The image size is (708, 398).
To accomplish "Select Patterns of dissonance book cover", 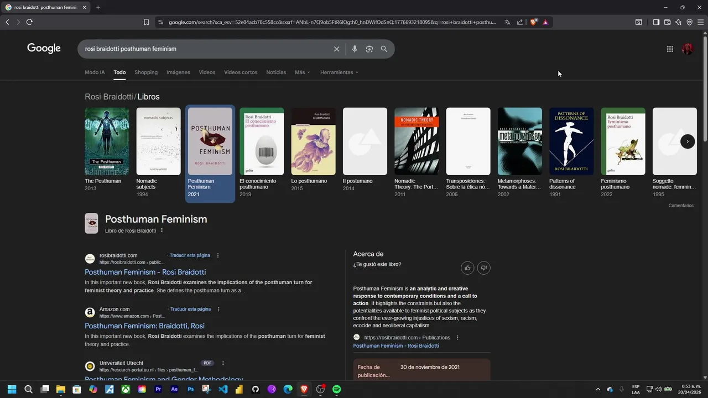I will tap(571, 142).
